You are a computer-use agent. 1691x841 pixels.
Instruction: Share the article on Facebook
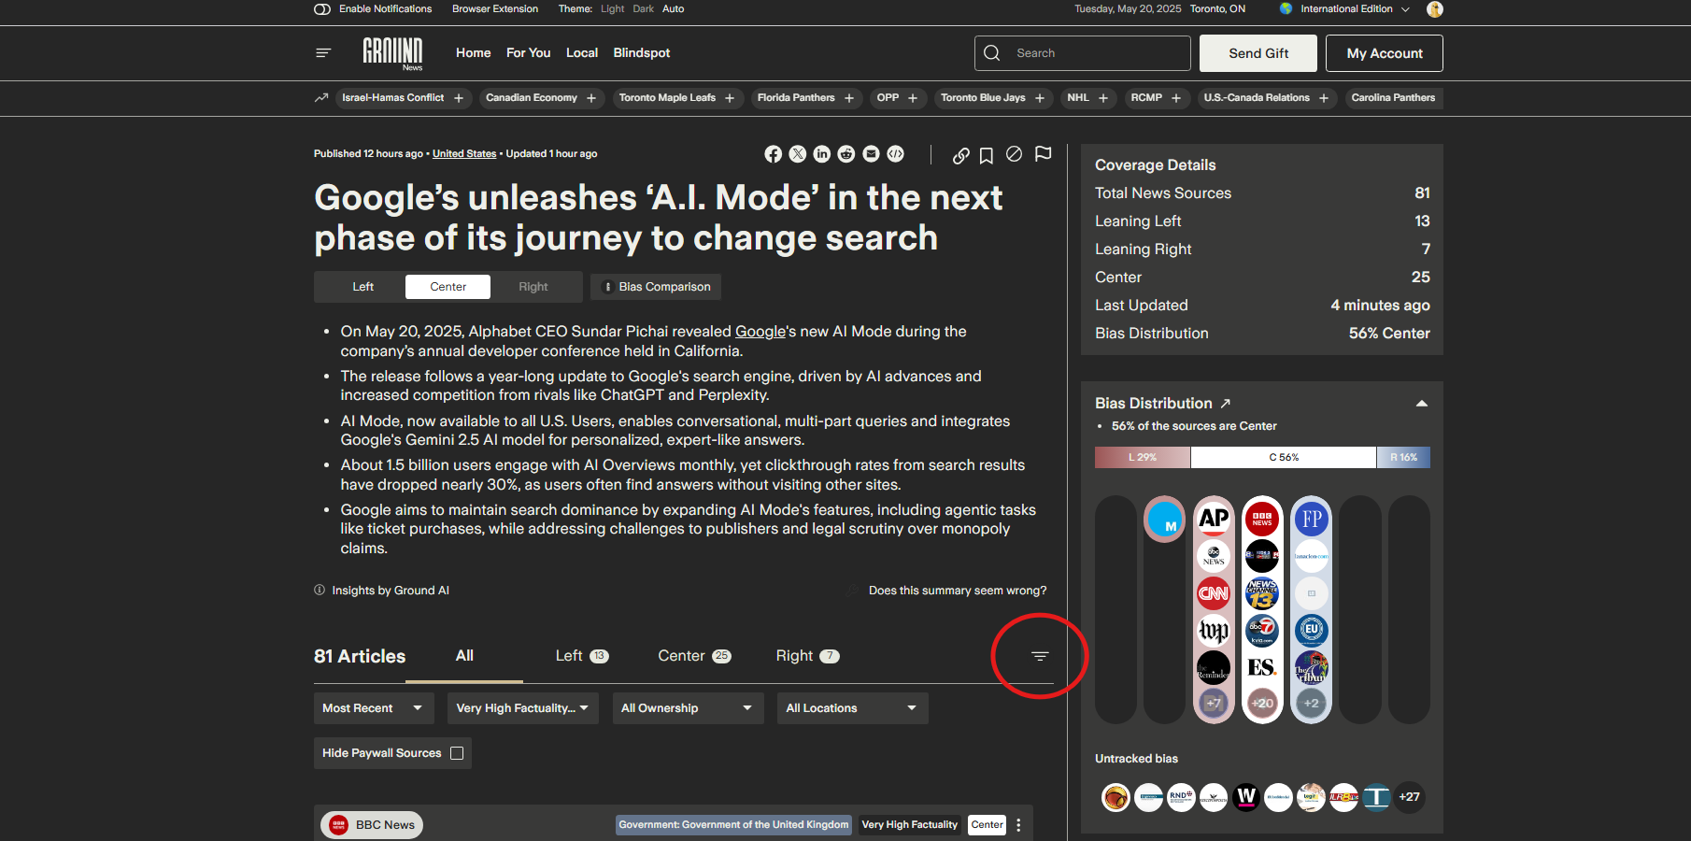point(773,154)
